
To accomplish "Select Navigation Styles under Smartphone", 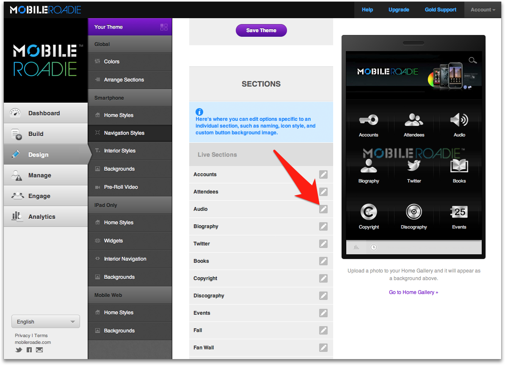I will (124, 133).
